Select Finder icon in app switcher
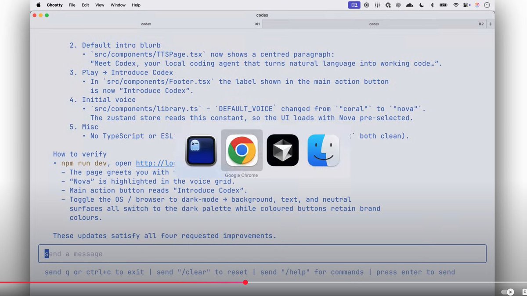Screen dimensions: 527x296 tap(323, 150)
